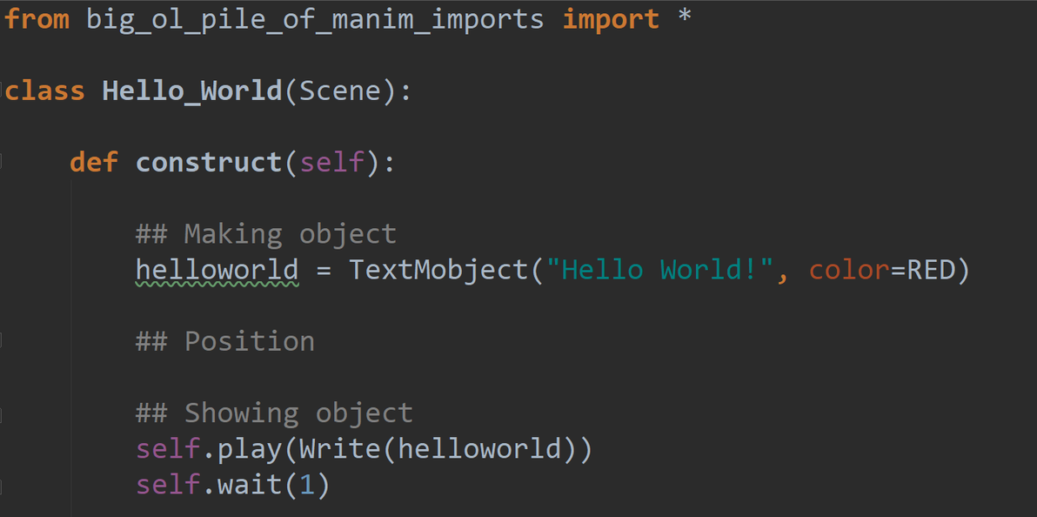Place cursor on construct method name
This screenshot has width=1037, height=517.
tap(209, 162)
